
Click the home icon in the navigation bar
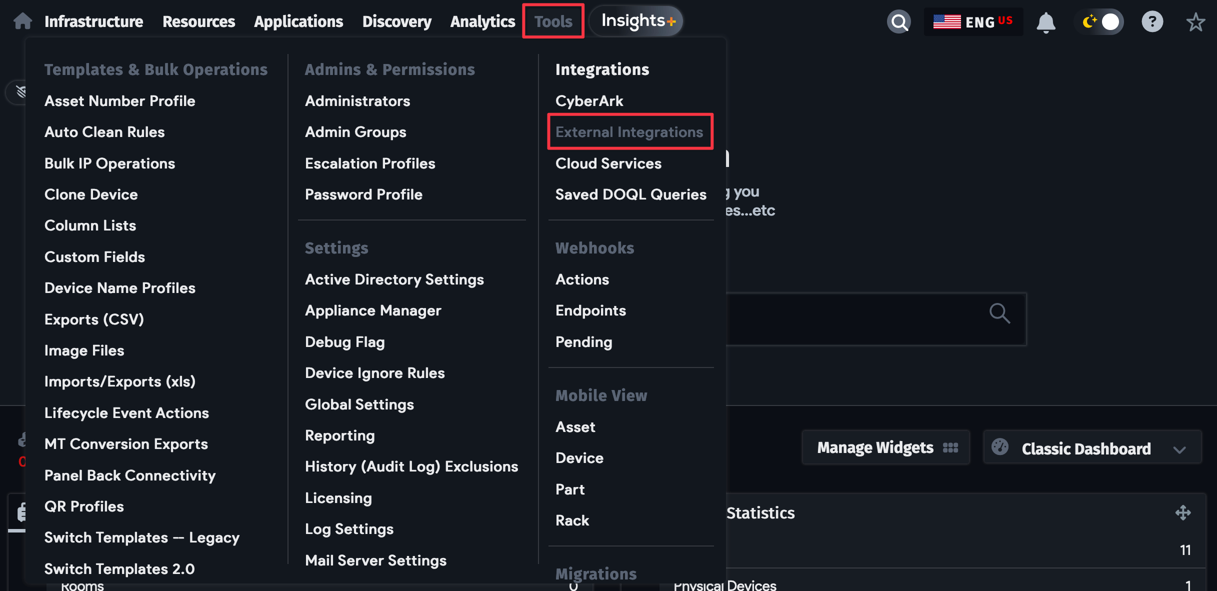click(x=22, y=20)
